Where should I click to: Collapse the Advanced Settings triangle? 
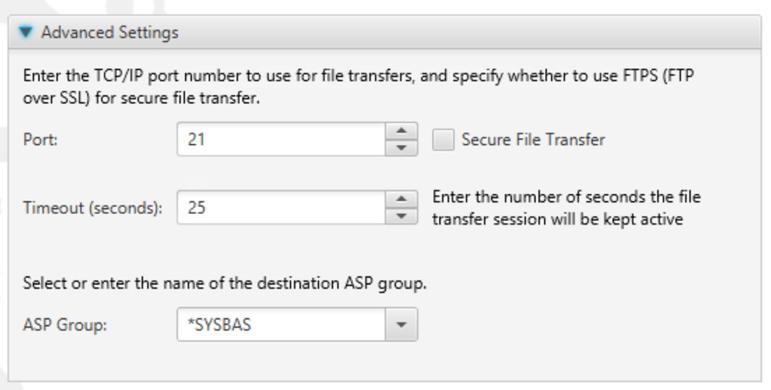(x=27, y=32)
